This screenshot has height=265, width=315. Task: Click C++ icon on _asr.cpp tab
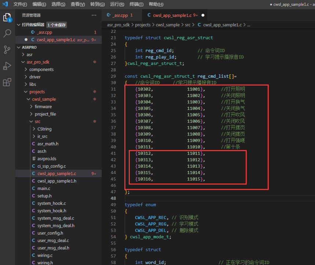tap(109, 15)
